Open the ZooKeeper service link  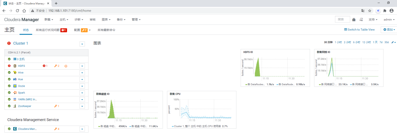tap(24, 106)
